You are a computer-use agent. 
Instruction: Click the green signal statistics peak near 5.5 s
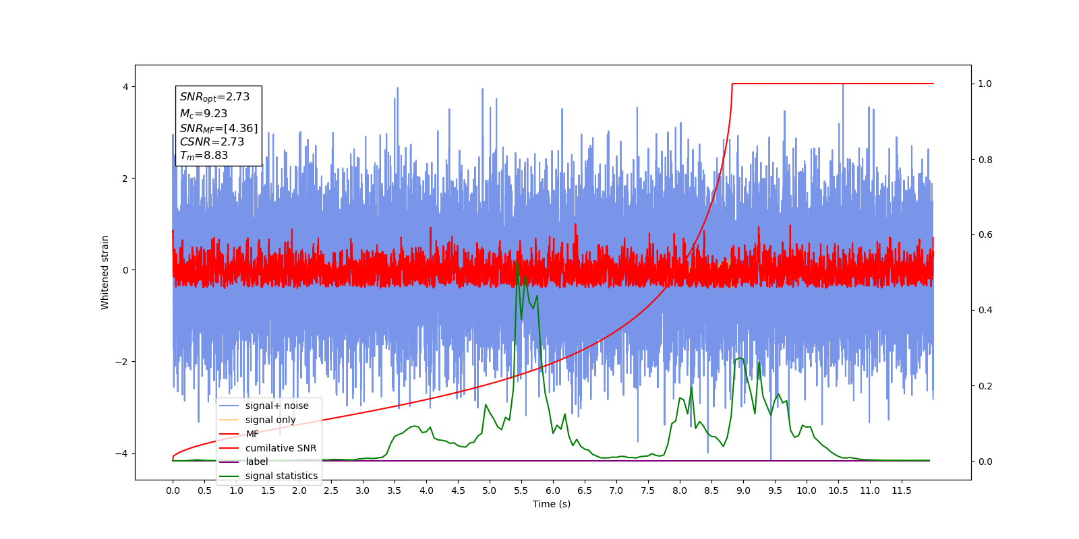[517, 263]
